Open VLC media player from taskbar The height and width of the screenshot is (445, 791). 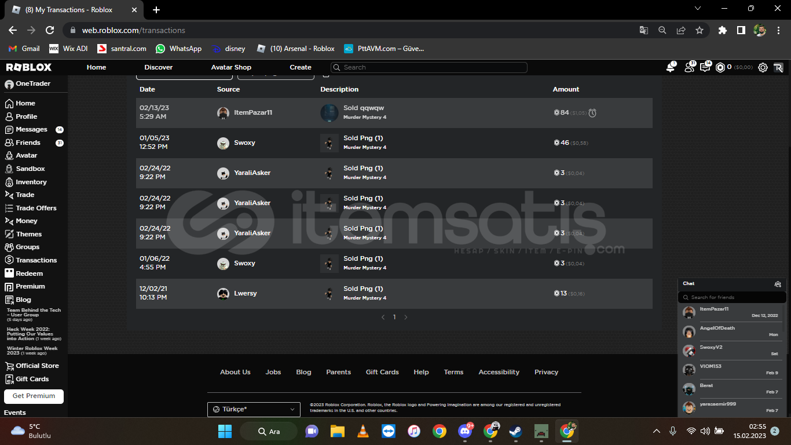coord(362,431)
